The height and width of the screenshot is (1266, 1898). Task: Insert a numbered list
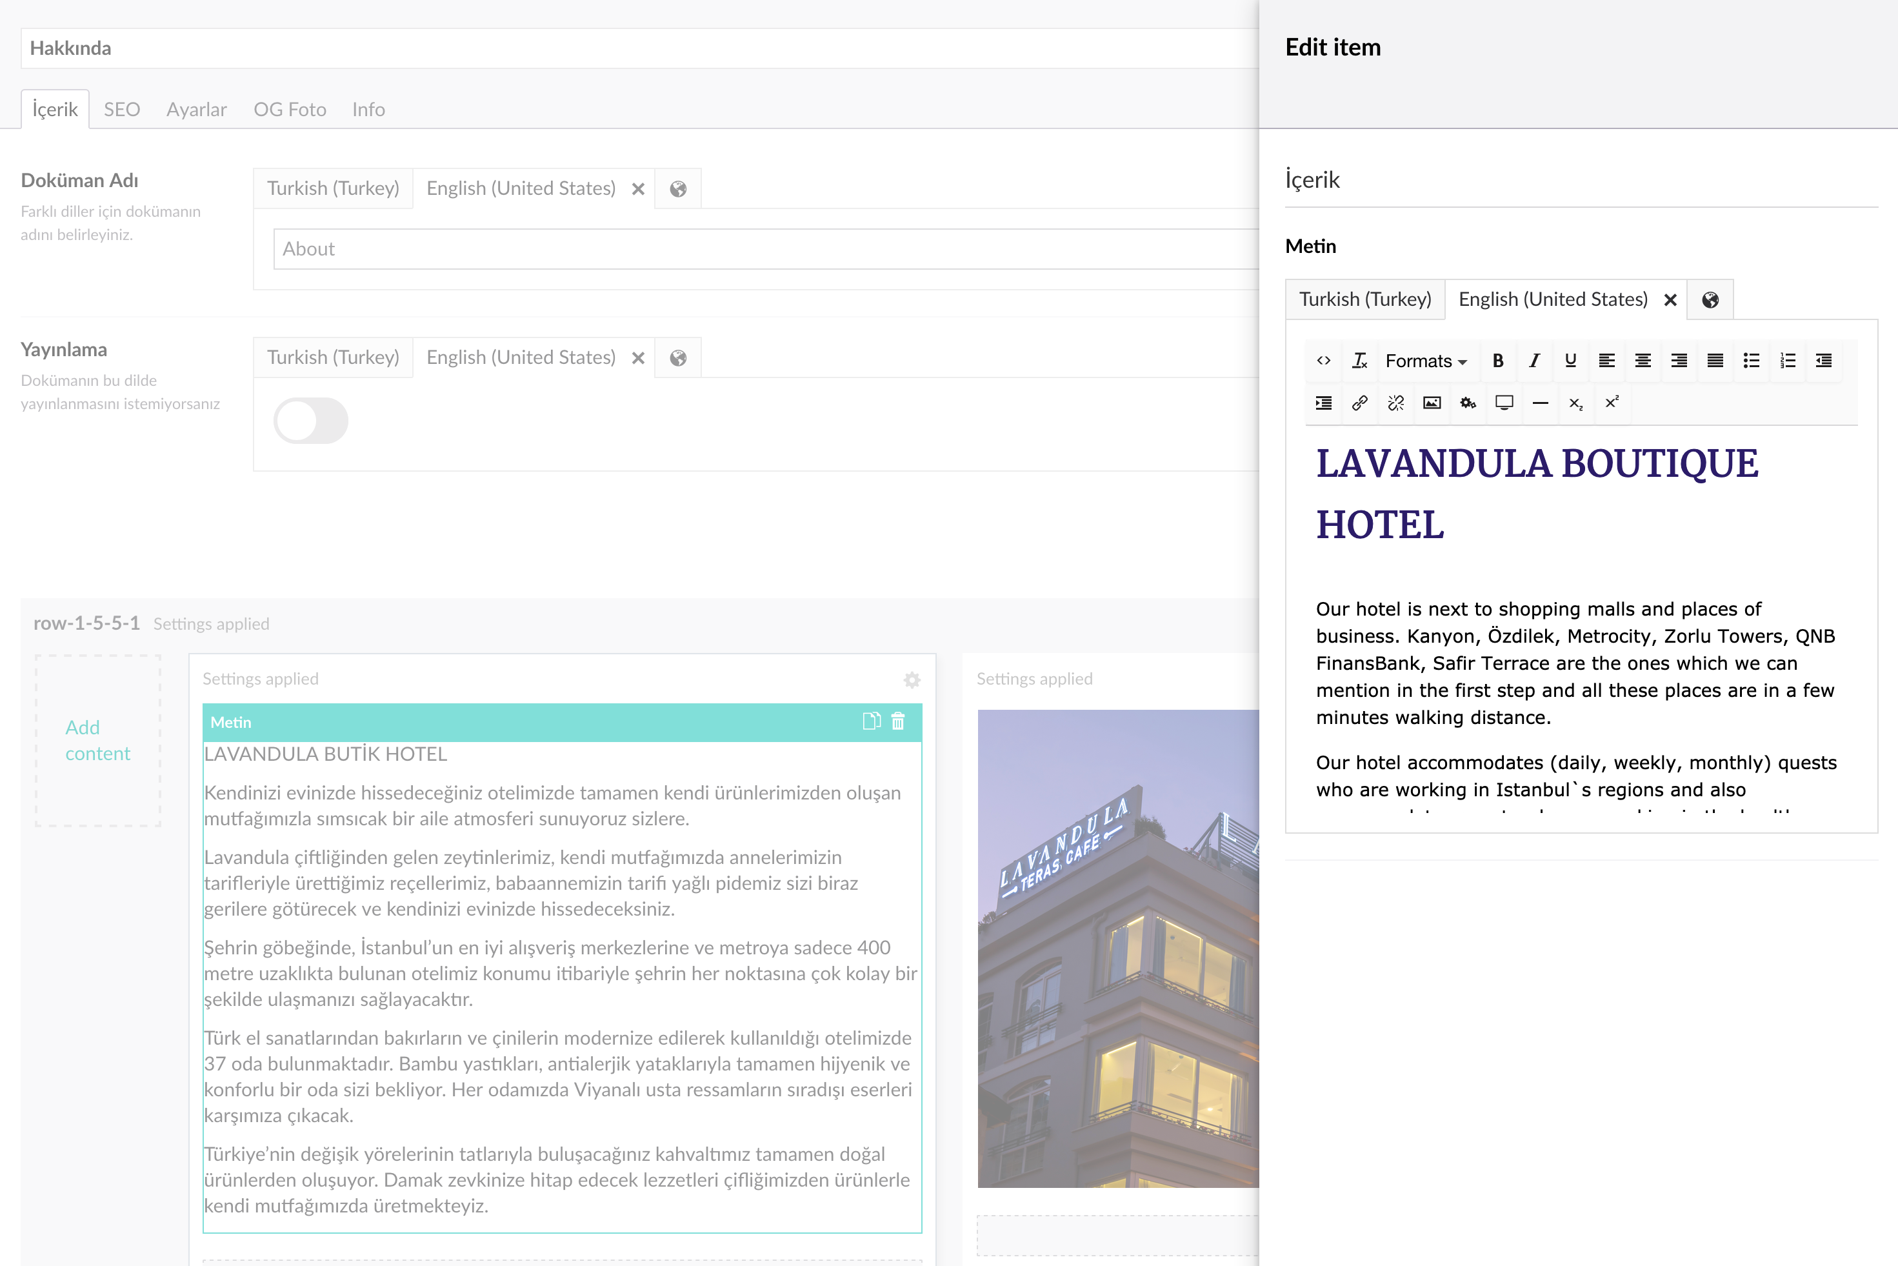1788,361
